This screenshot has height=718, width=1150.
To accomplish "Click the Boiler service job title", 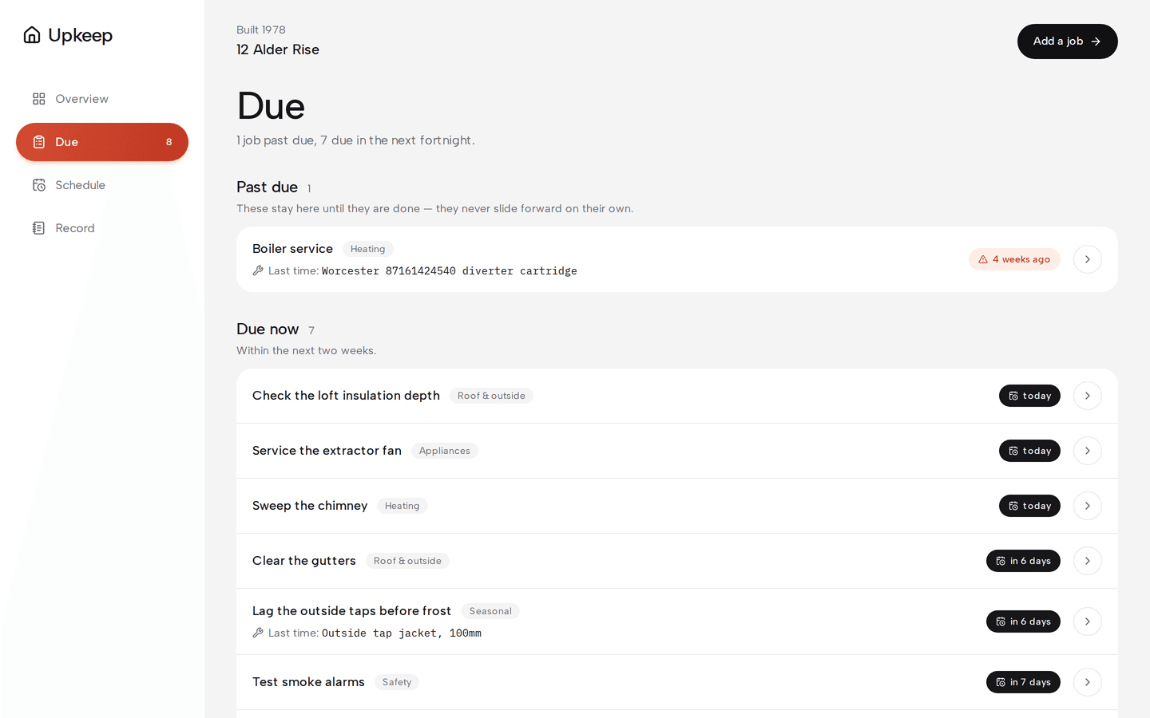I will coord(292,249).
